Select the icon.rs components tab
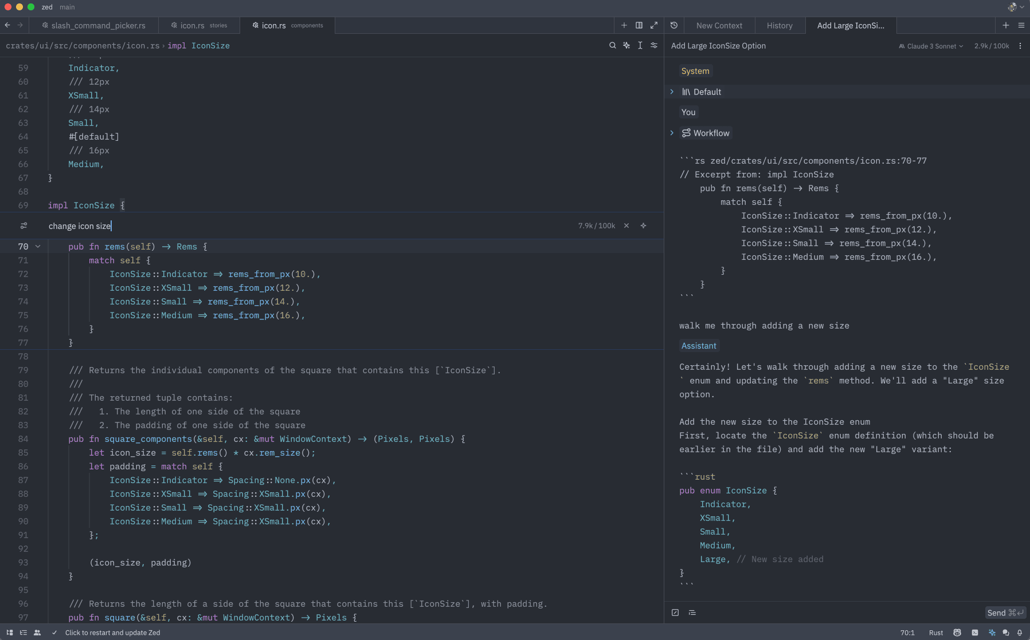Viewport: 1030px width, 640px height. tap(288, 25)
